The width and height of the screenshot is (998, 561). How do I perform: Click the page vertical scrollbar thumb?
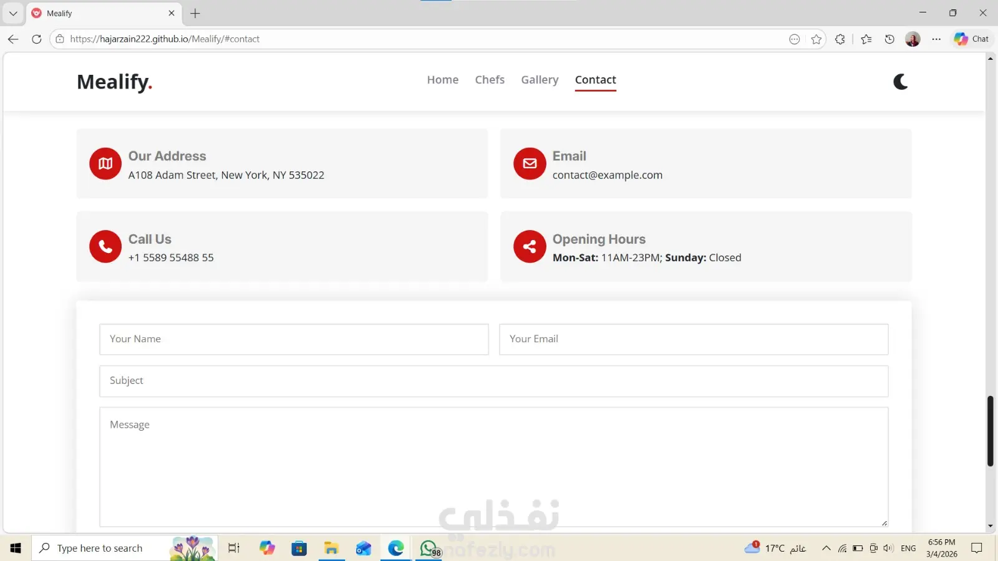click(x=990, y=431)
